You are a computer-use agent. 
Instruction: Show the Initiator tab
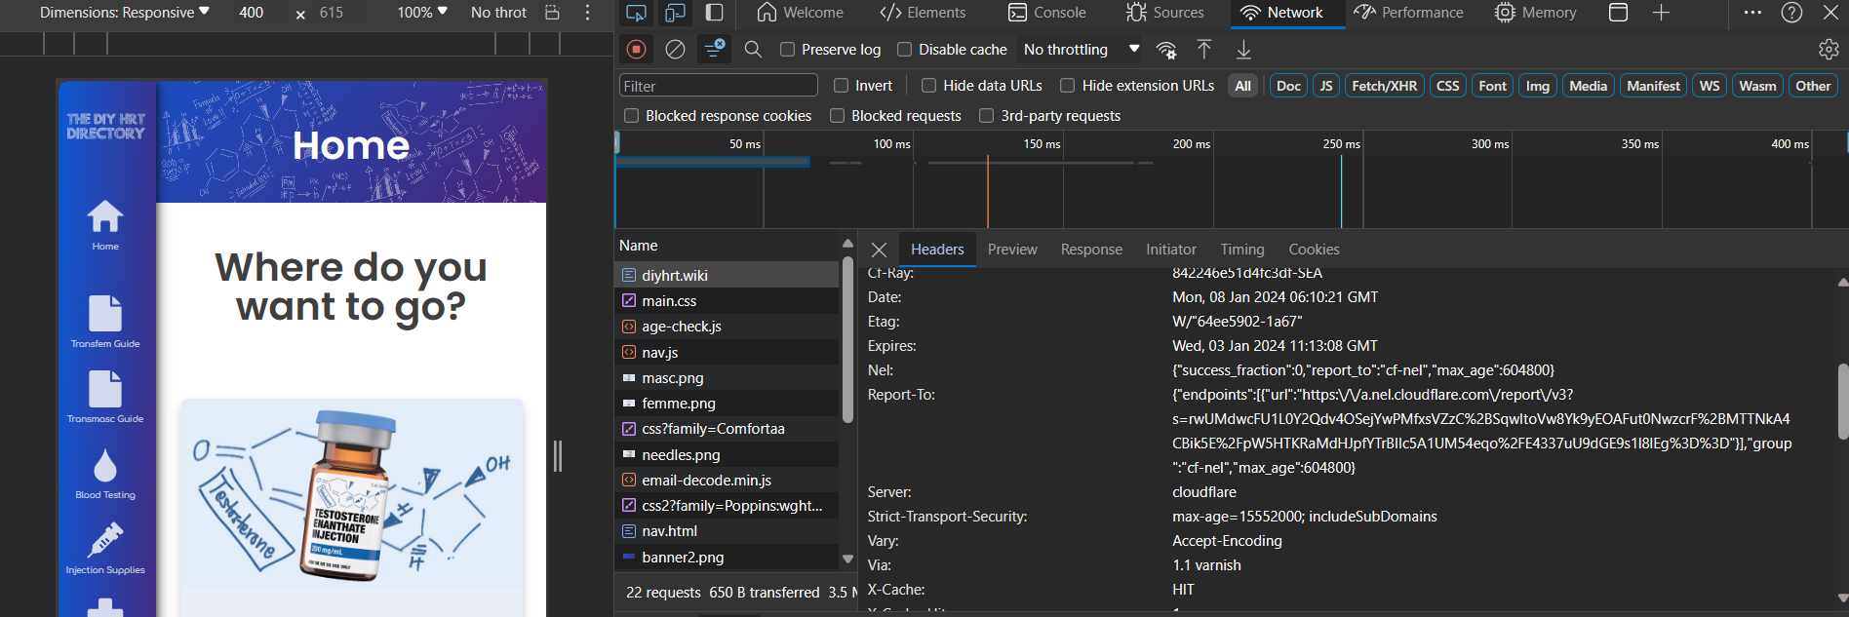(1171, 250)
